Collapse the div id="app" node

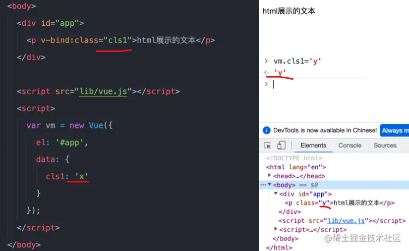276,194
